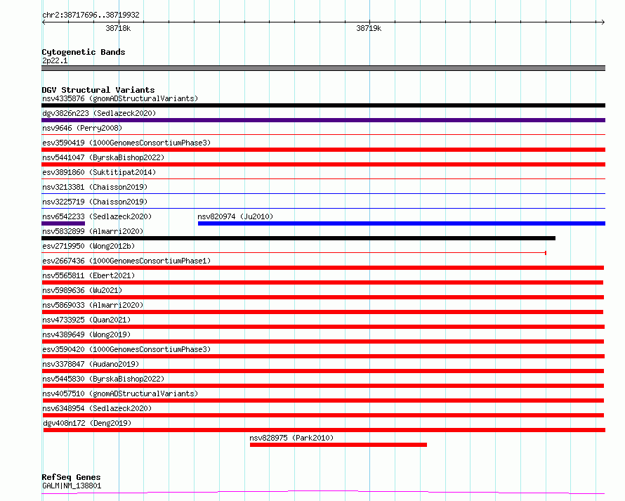Open the nsv820974 Ju2010 label
This screenshot has width=625, height=501.
(x=235, y=216)
